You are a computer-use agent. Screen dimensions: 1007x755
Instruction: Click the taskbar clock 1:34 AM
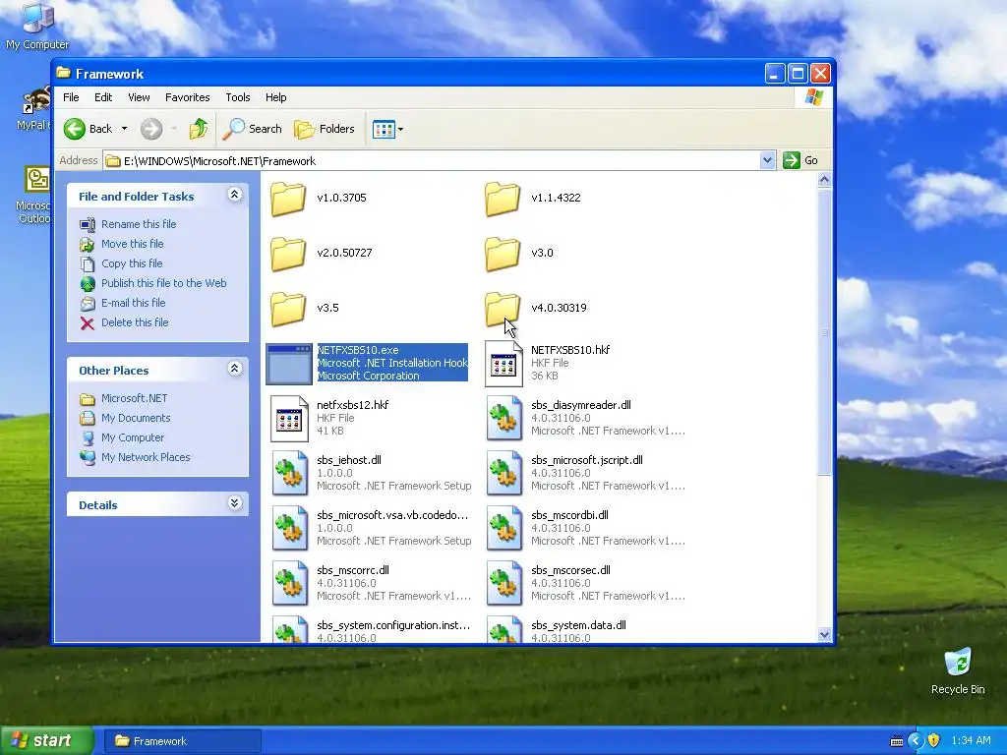(971, 741)
